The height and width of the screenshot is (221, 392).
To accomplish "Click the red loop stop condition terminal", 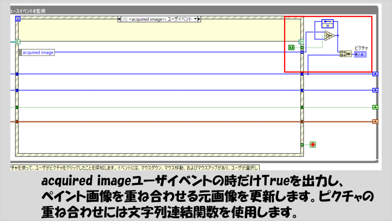I will (x=313, y=144).
